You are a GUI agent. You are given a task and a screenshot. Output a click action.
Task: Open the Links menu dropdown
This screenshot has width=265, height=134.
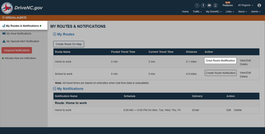230,12
